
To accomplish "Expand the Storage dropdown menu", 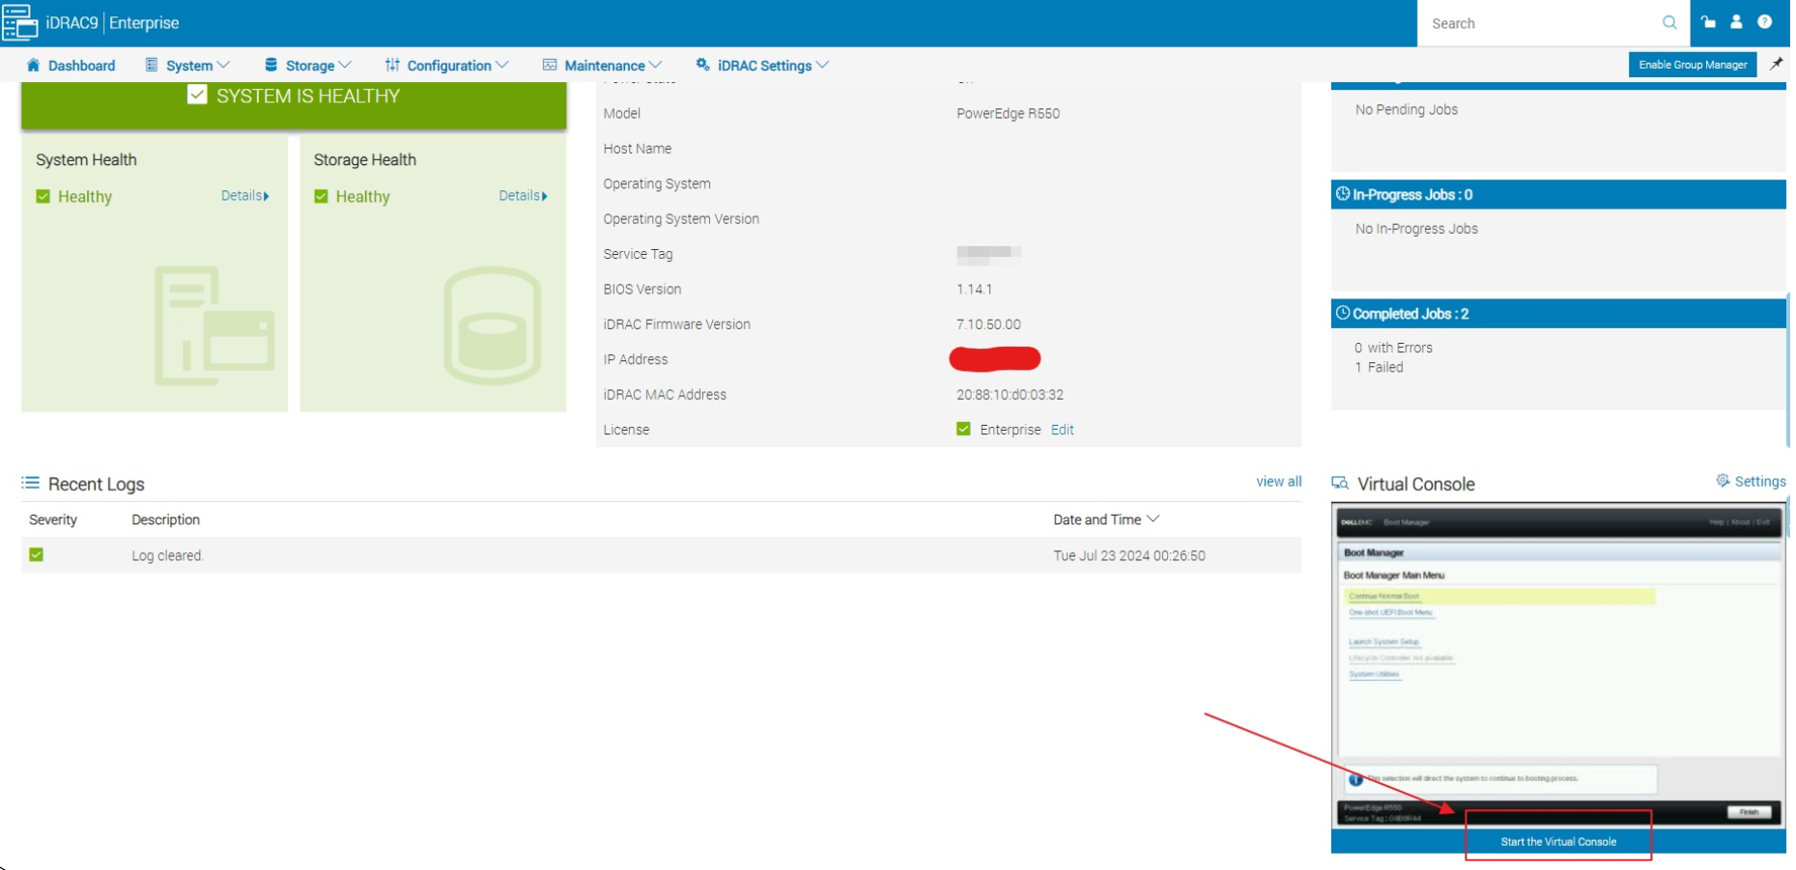I will pos(347,66).
